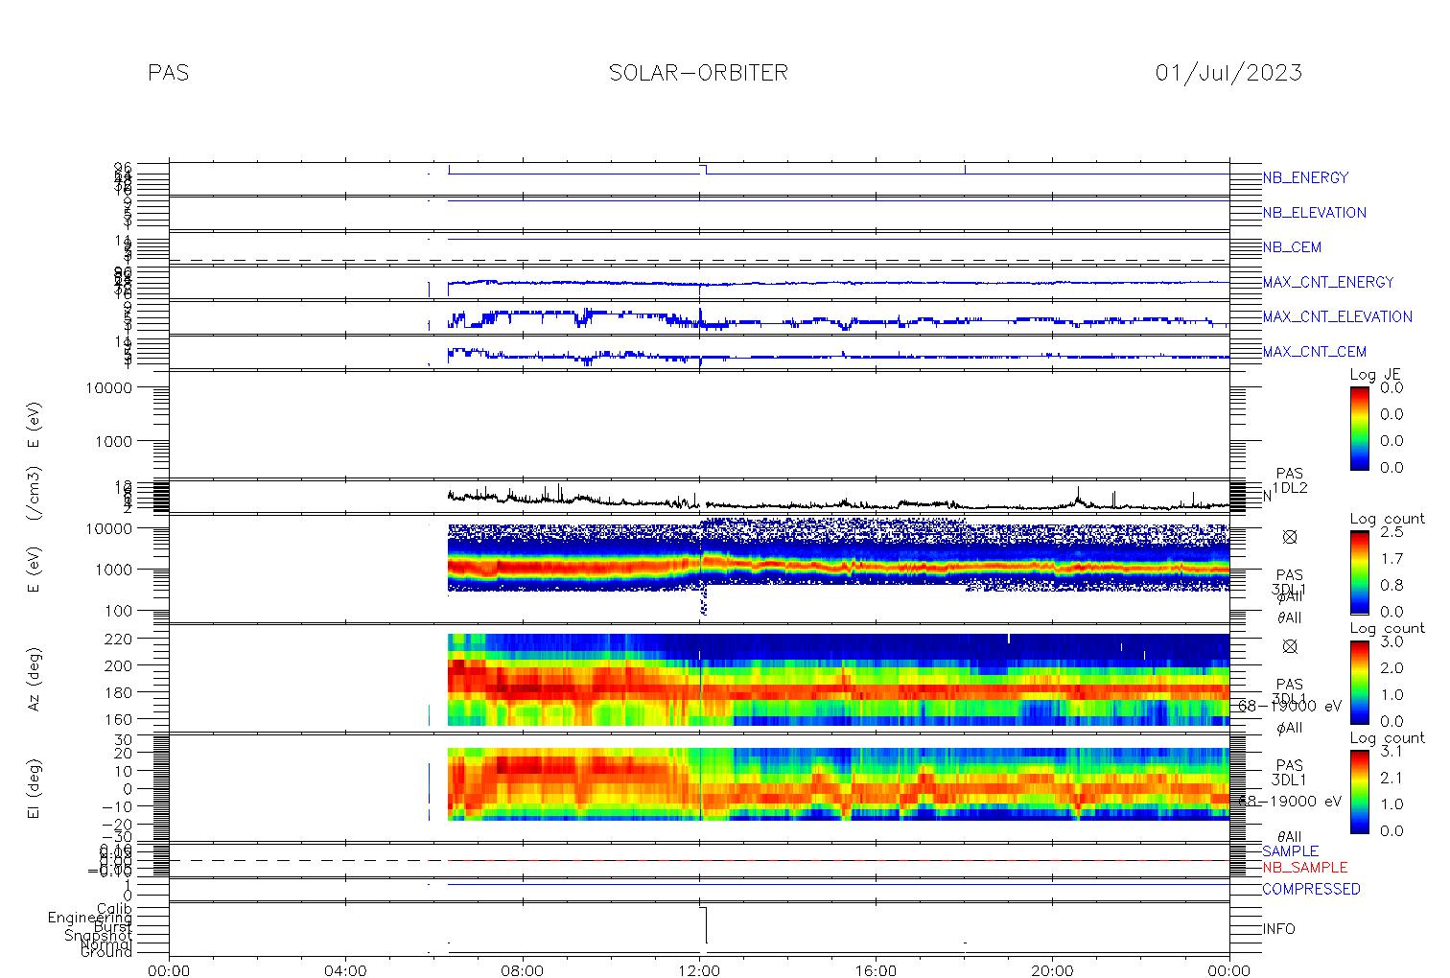This screenshot has width=1450, height=978.
Task: Click the 08:00 time tick label
Action: coord(523,970)
